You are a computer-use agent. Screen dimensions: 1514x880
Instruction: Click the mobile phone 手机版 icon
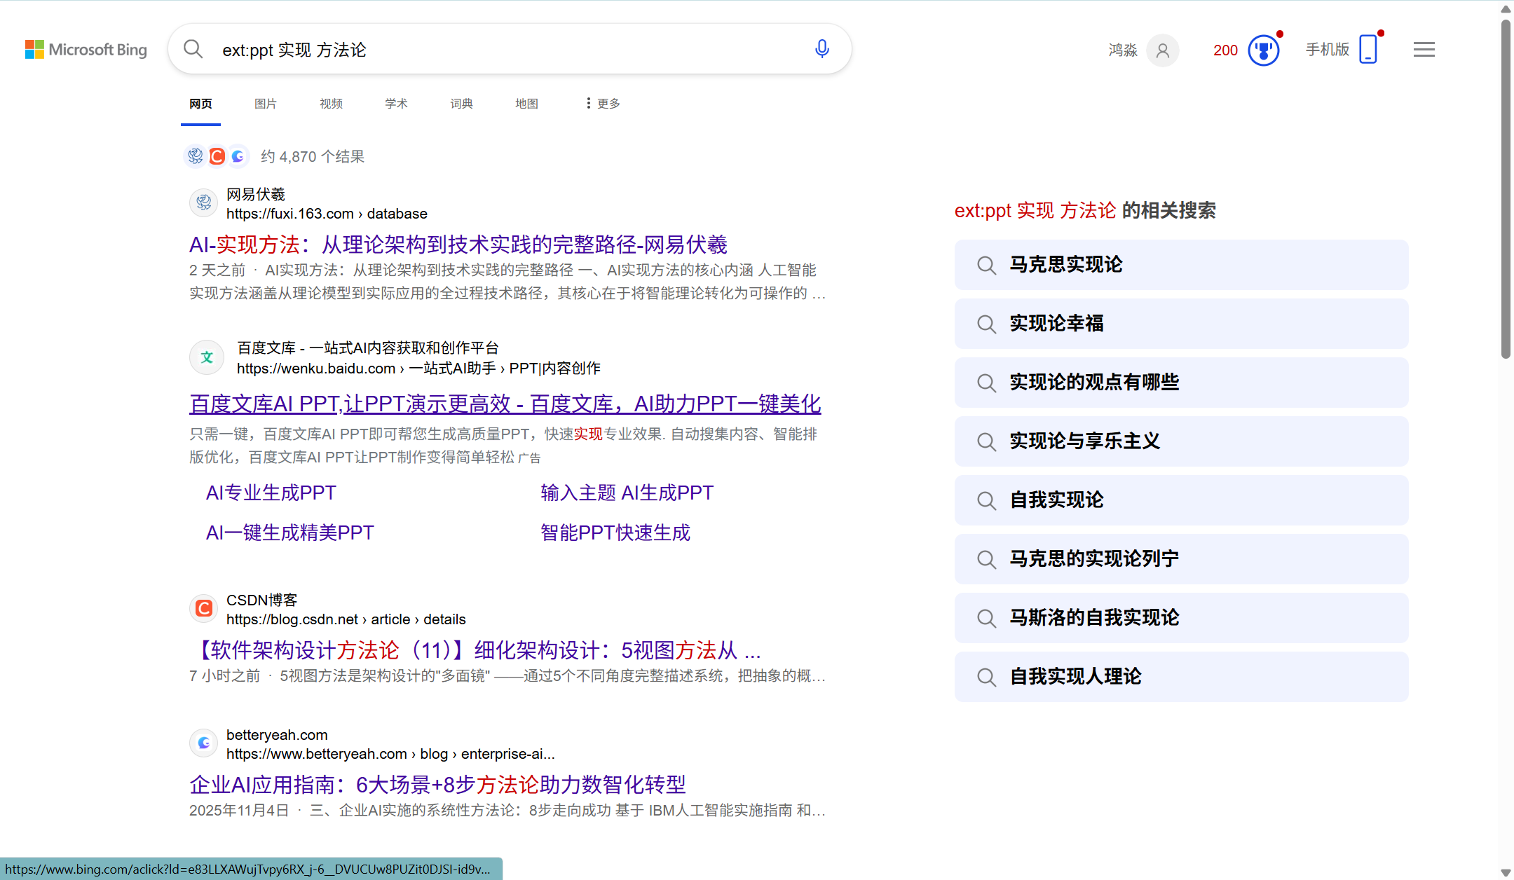click(x=1368, y=50)
